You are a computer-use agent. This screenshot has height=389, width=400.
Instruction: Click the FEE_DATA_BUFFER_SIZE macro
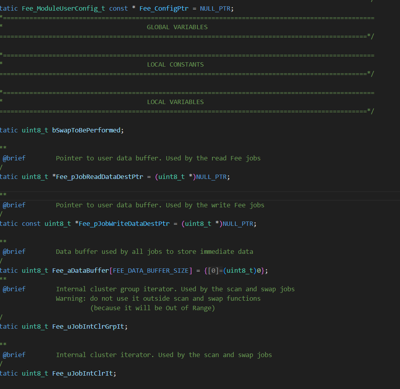coord(151,270)
